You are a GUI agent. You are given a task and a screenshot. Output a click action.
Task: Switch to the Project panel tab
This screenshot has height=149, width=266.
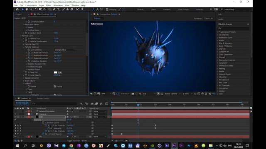click(x=18, y=14)
